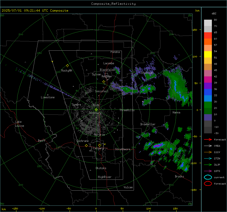The width and height of the screenshot is (227, 212).
Task: Click the Airdrie label
Action: pos(99,135)
